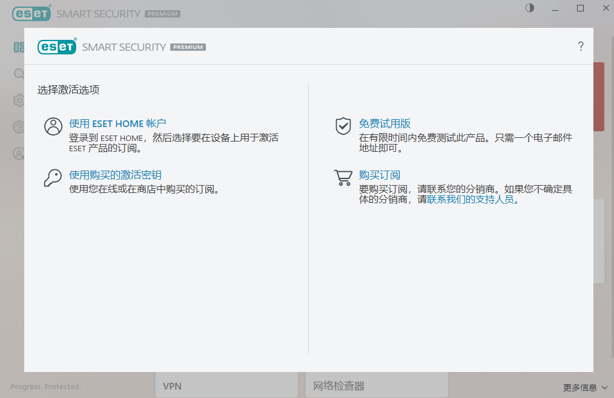Click the free trial shield icon
This screenshot has height=398, width=614.
343,126
